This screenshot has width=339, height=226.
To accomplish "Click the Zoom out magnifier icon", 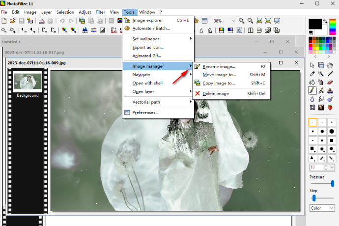I will click(x=251, y=21).
